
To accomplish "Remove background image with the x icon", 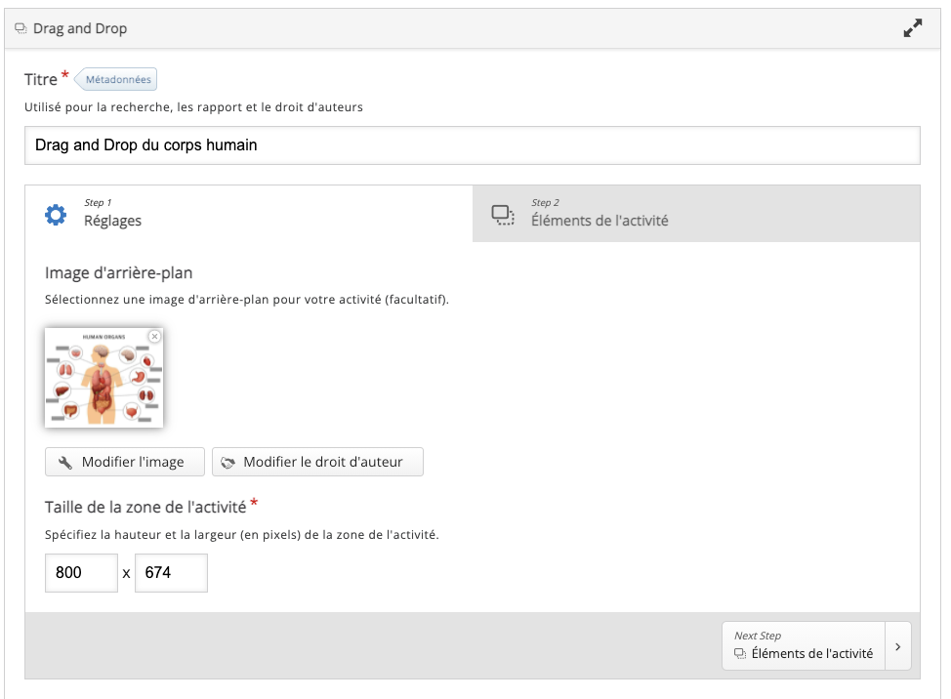I will [154, 336].
